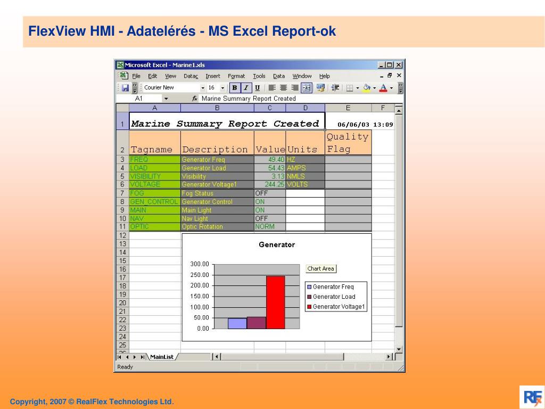Viewport: 545px width, 409px height.
Task: Open the Edit menu
Action: point(152,76)
